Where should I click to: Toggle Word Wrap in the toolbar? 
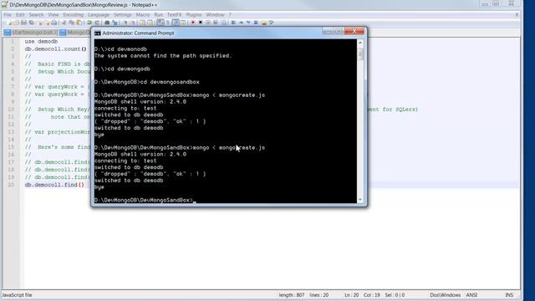(x=160, y=23)
